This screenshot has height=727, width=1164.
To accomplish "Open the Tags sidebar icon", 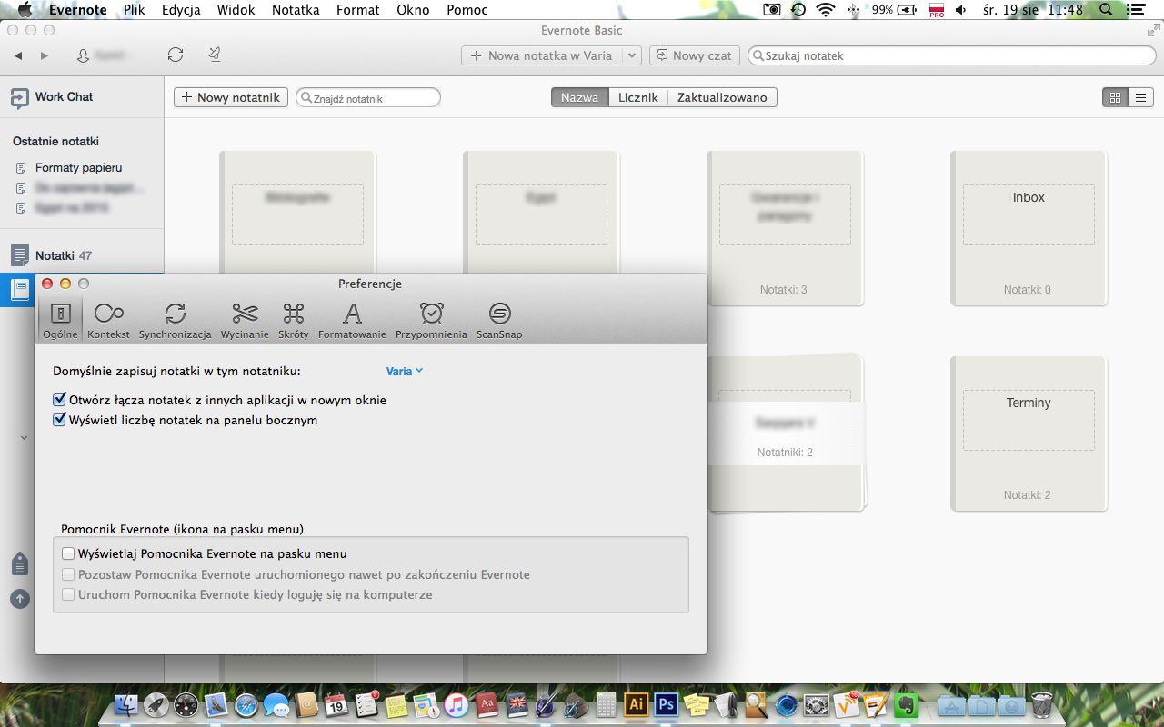I will (x=19, y=564).
